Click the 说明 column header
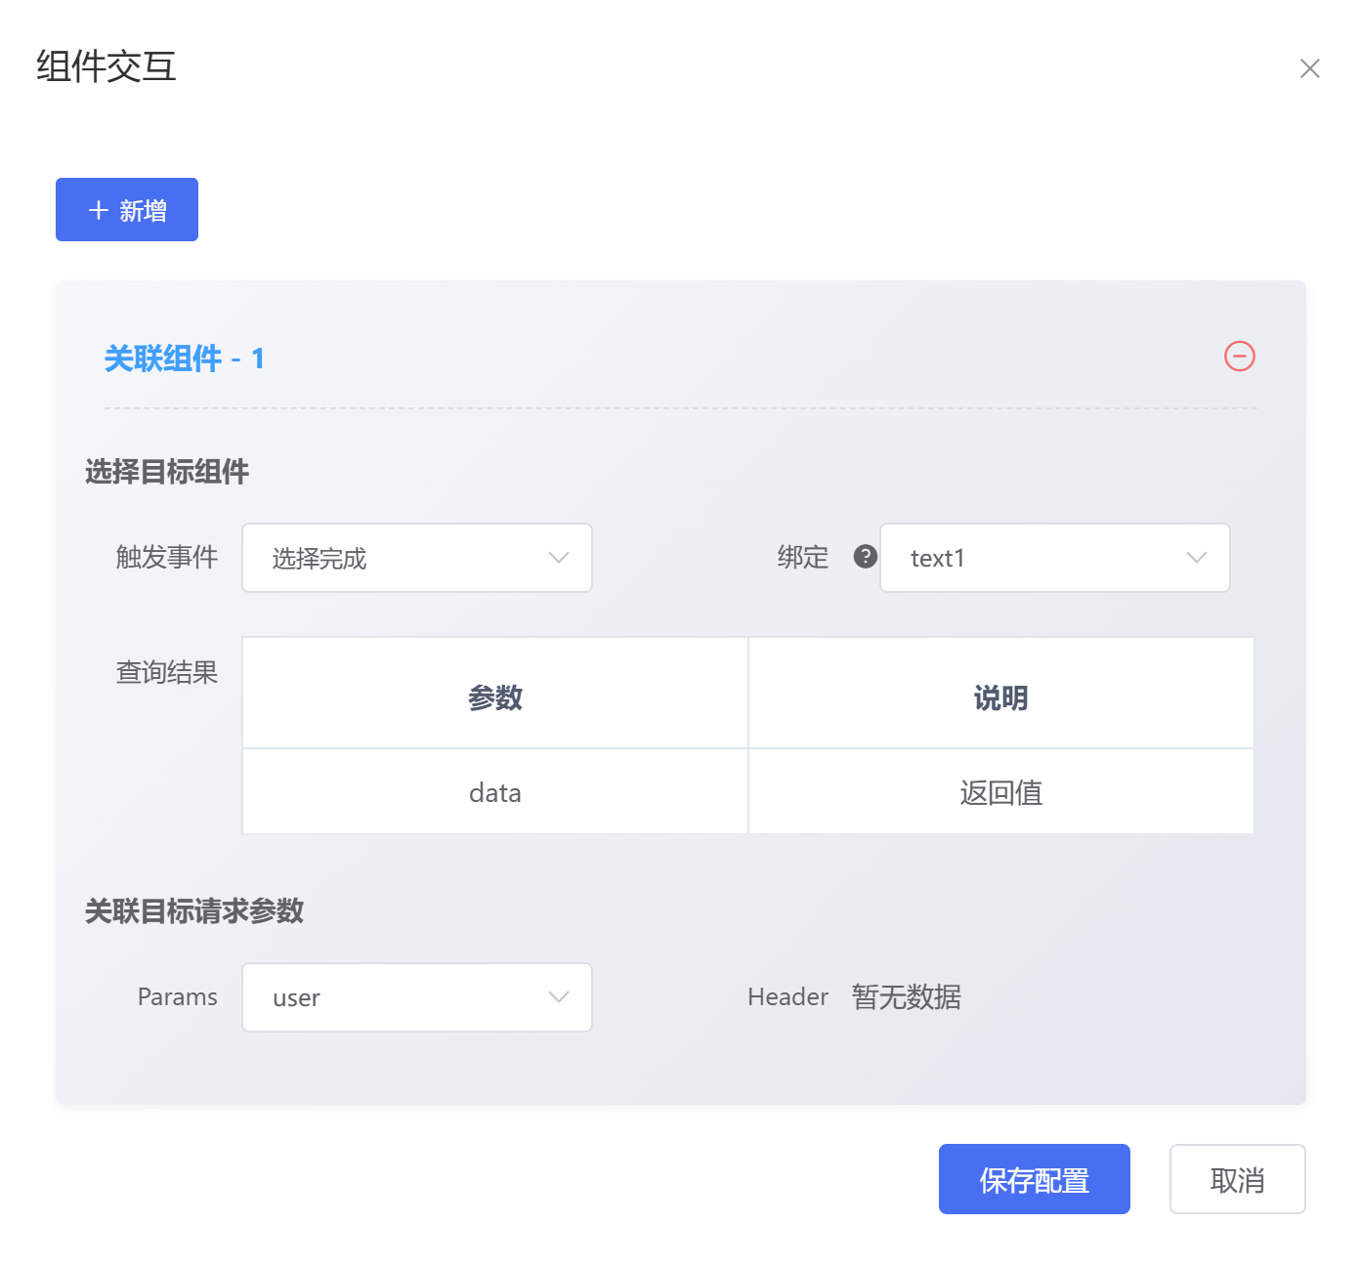The width and height of the screenshot is (1360, 1266). [x=1000, y=697]
